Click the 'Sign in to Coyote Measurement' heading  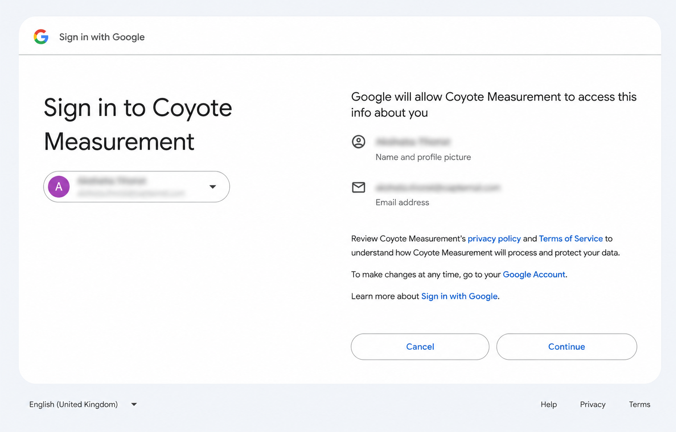(138, 124)
